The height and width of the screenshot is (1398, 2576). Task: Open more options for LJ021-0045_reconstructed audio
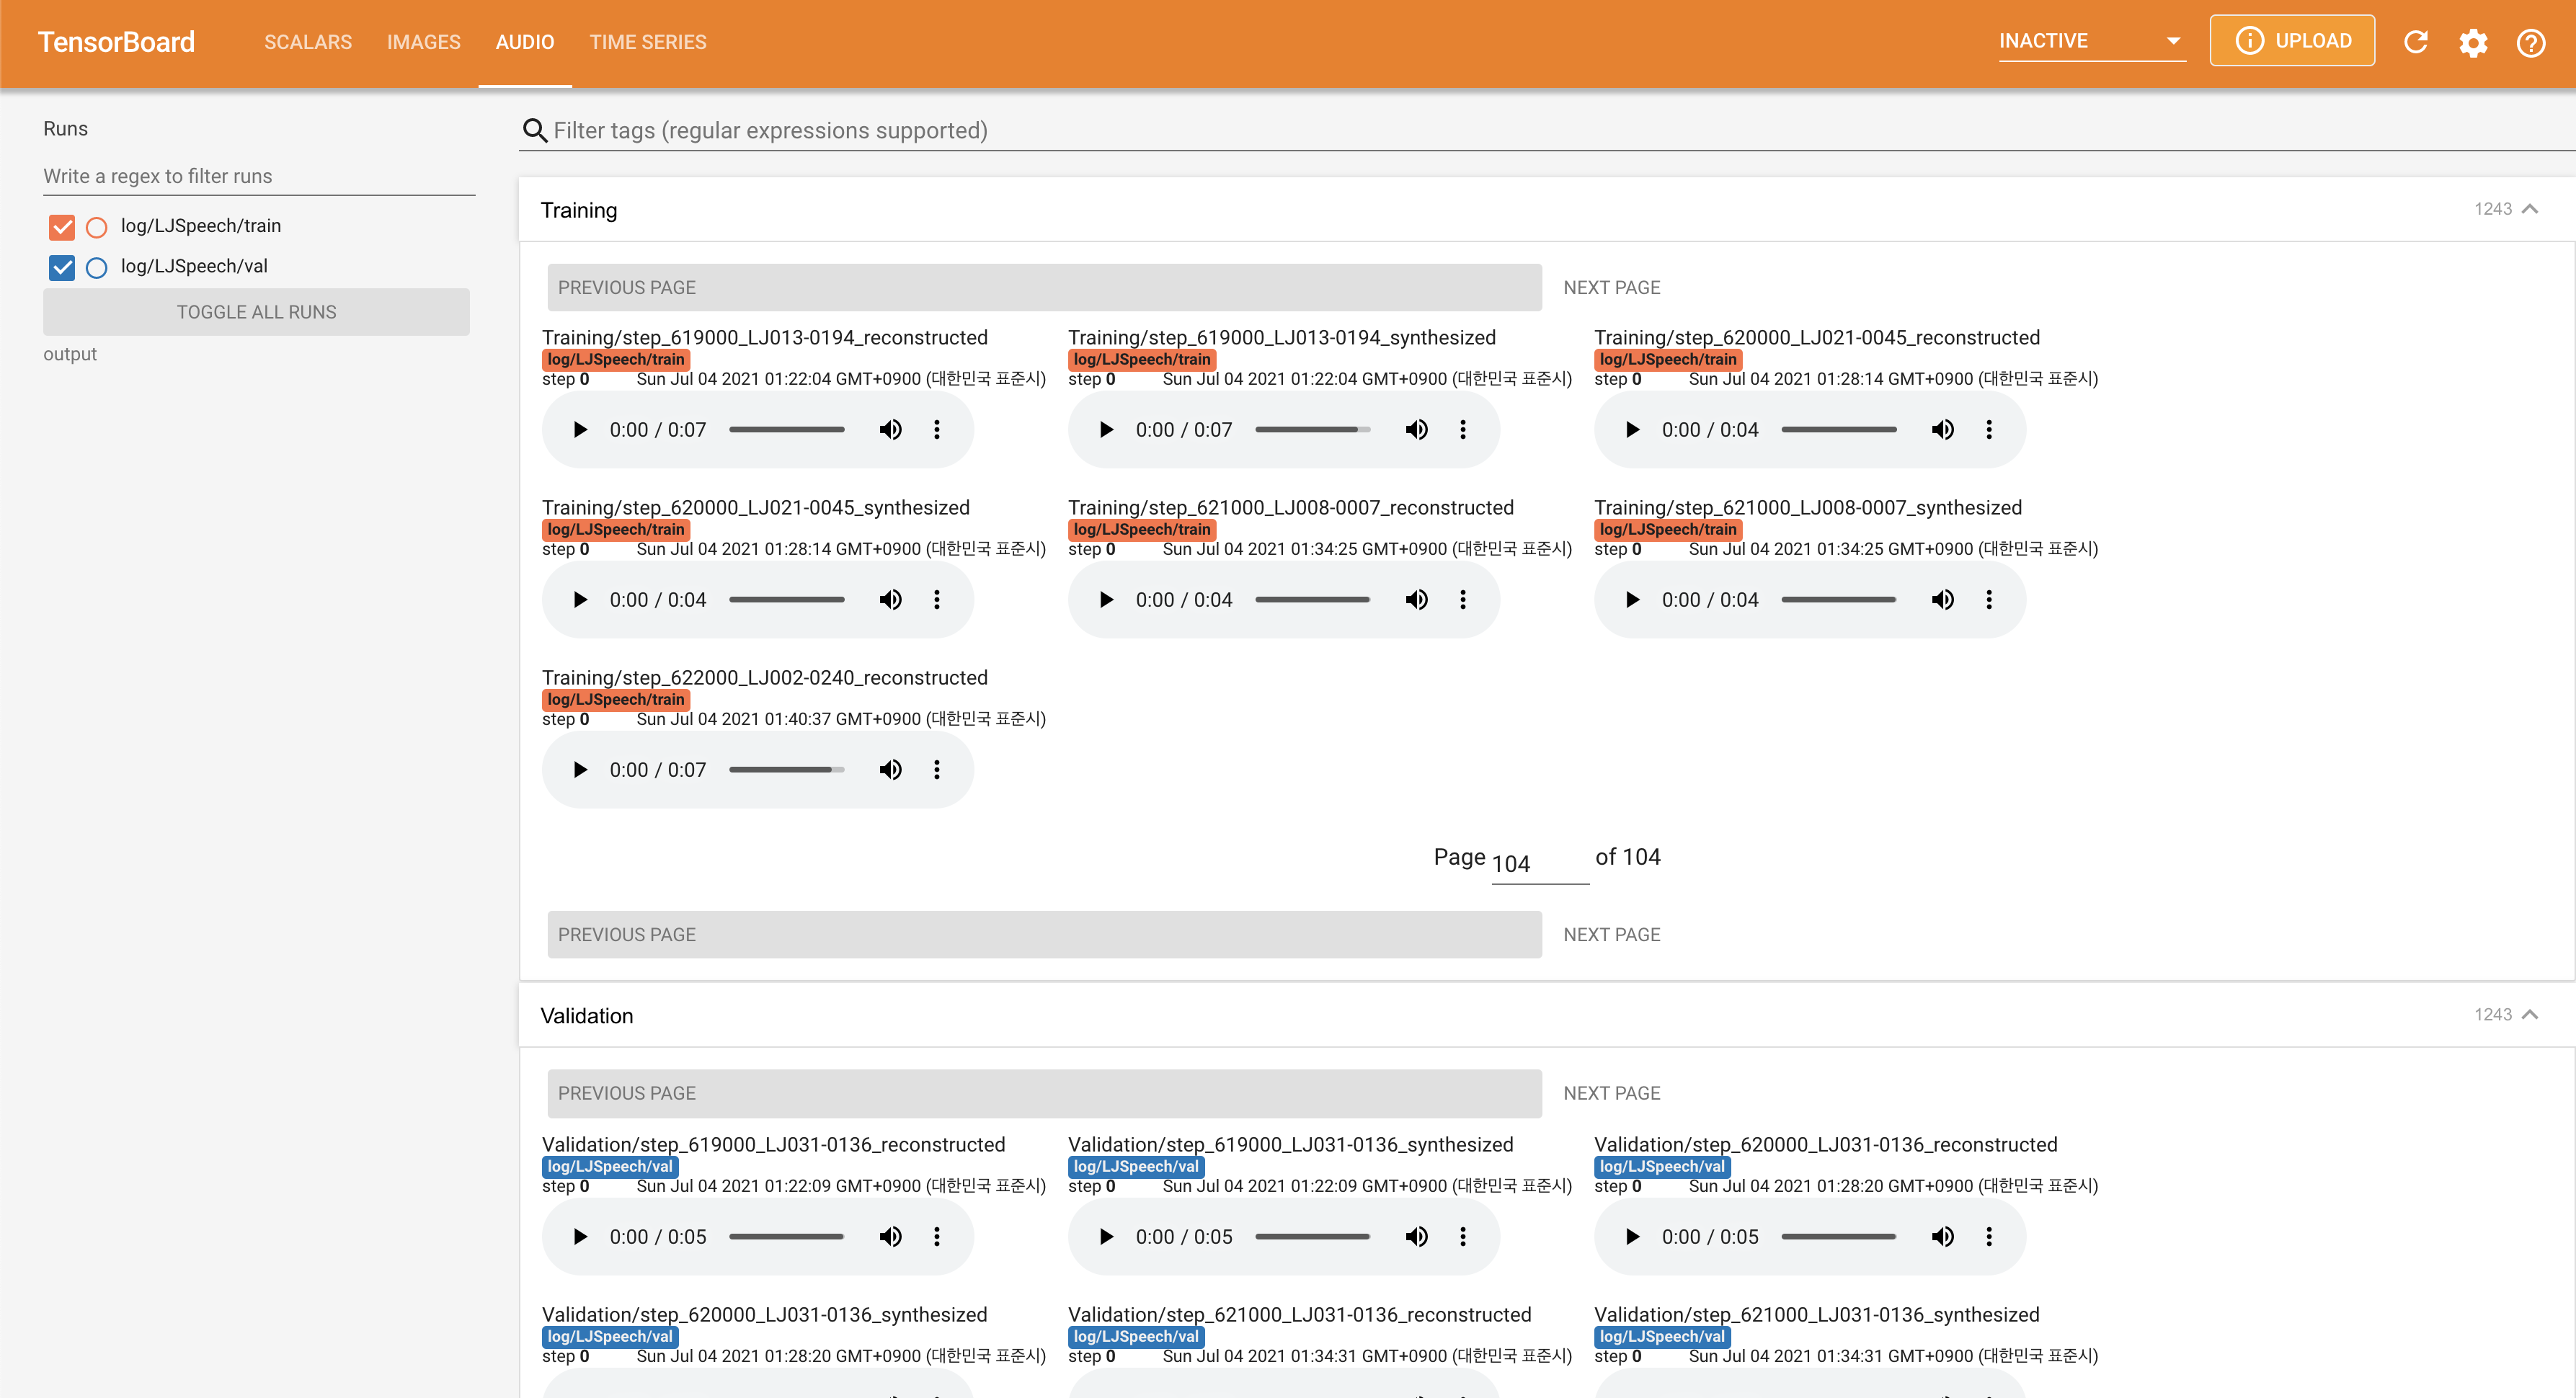pyautogui.click(x=1989, y=430)
